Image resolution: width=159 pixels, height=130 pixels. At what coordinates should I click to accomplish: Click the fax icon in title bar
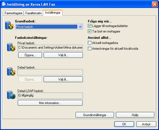(4, 4)
